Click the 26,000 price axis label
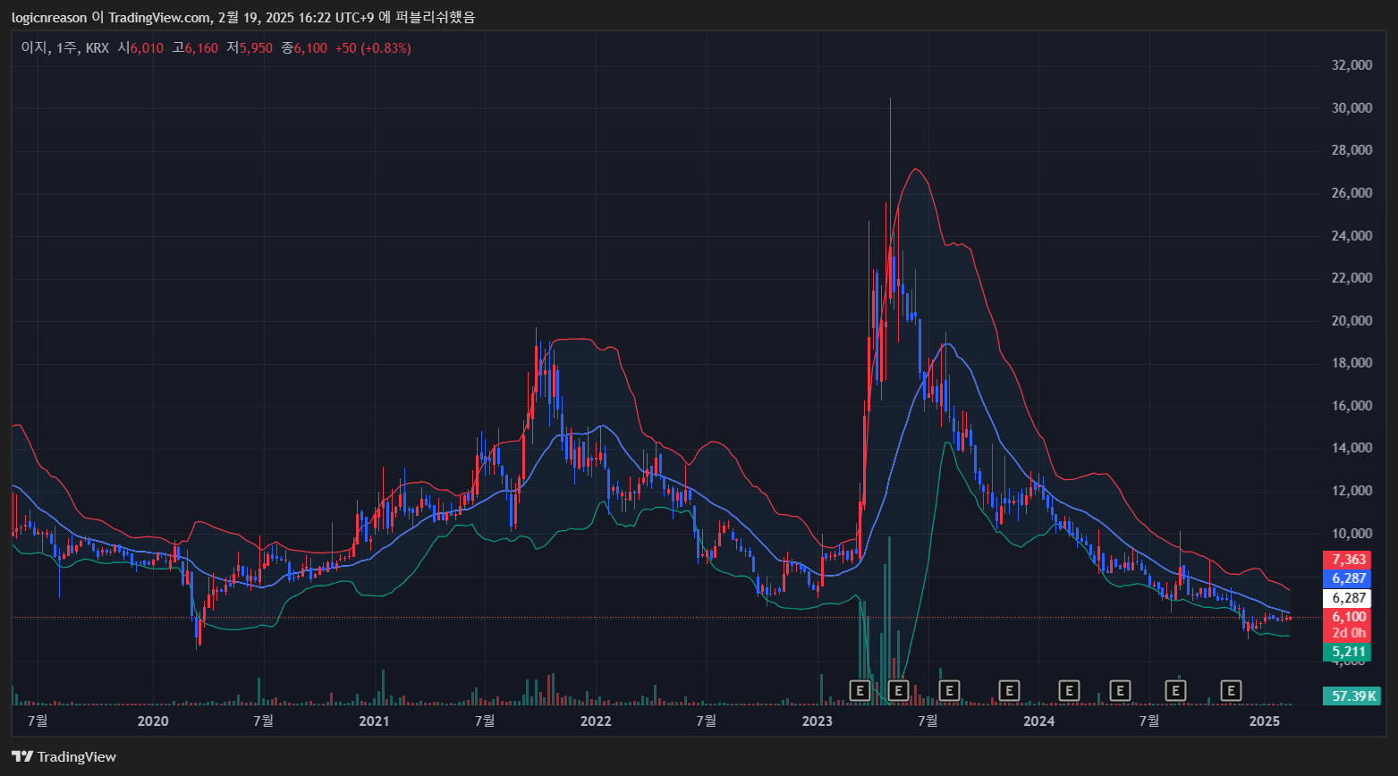Image resolution: width=1398 pixels, height=776 pixels. click(x=1351, y=193)
